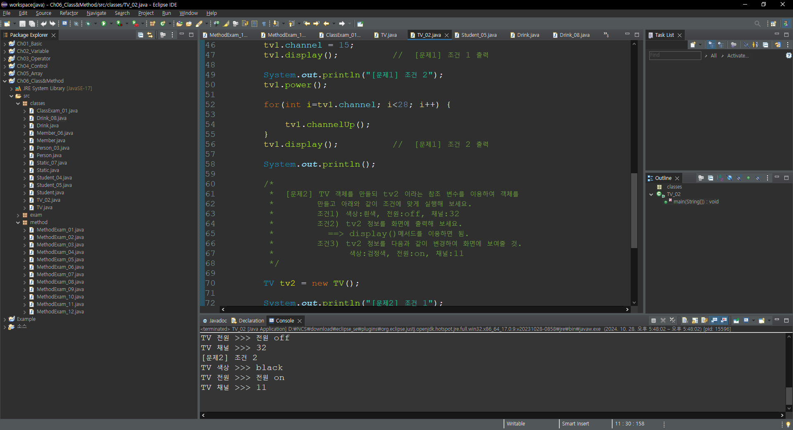Image resolution: width=793 pixels, height=430 pixels.
Task: Click the Save All icon in the main toolbar
Action: pyautogui.click(x=32, y=24)
